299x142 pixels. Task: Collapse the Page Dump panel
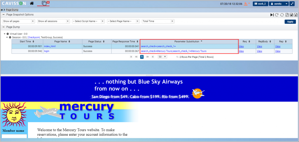(x=4, y=27)
